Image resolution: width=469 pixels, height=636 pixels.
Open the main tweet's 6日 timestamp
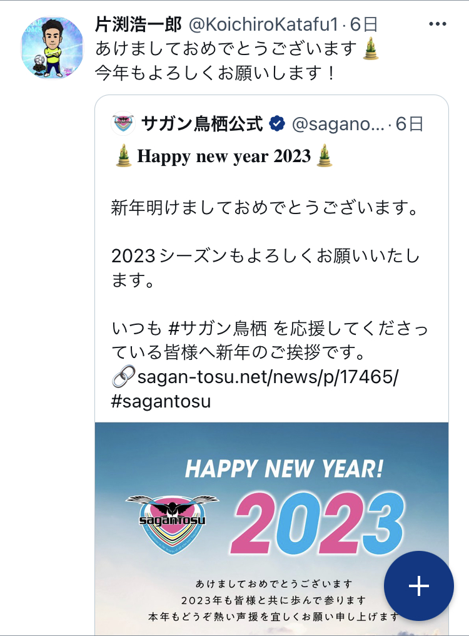(363, 25)
